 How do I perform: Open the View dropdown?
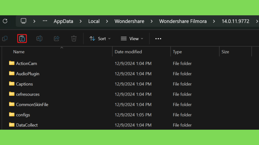click(x=132, y=39)
